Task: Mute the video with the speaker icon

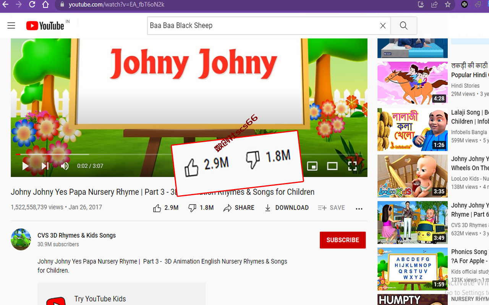Action: pos(65,166)
